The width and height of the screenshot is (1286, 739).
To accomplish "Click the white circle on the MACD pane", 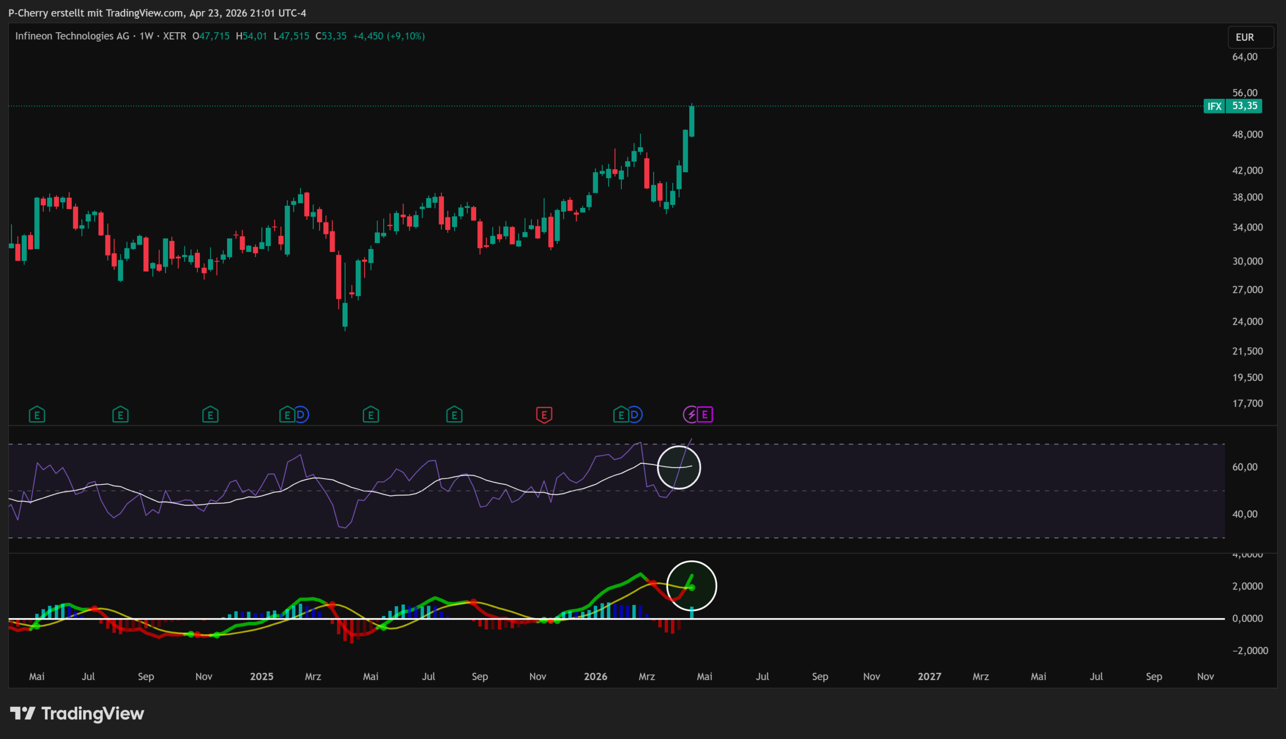I will pyautogui.click(x=691, y=586).
